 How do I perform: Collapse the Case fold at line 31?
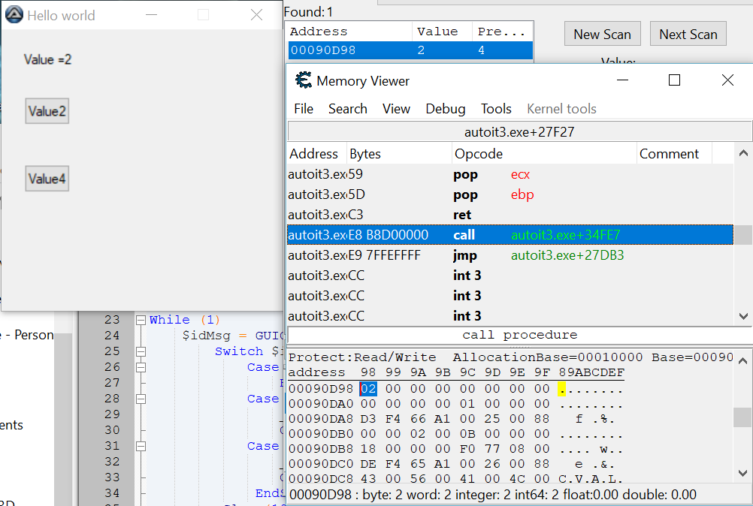[x=141, y=446]
